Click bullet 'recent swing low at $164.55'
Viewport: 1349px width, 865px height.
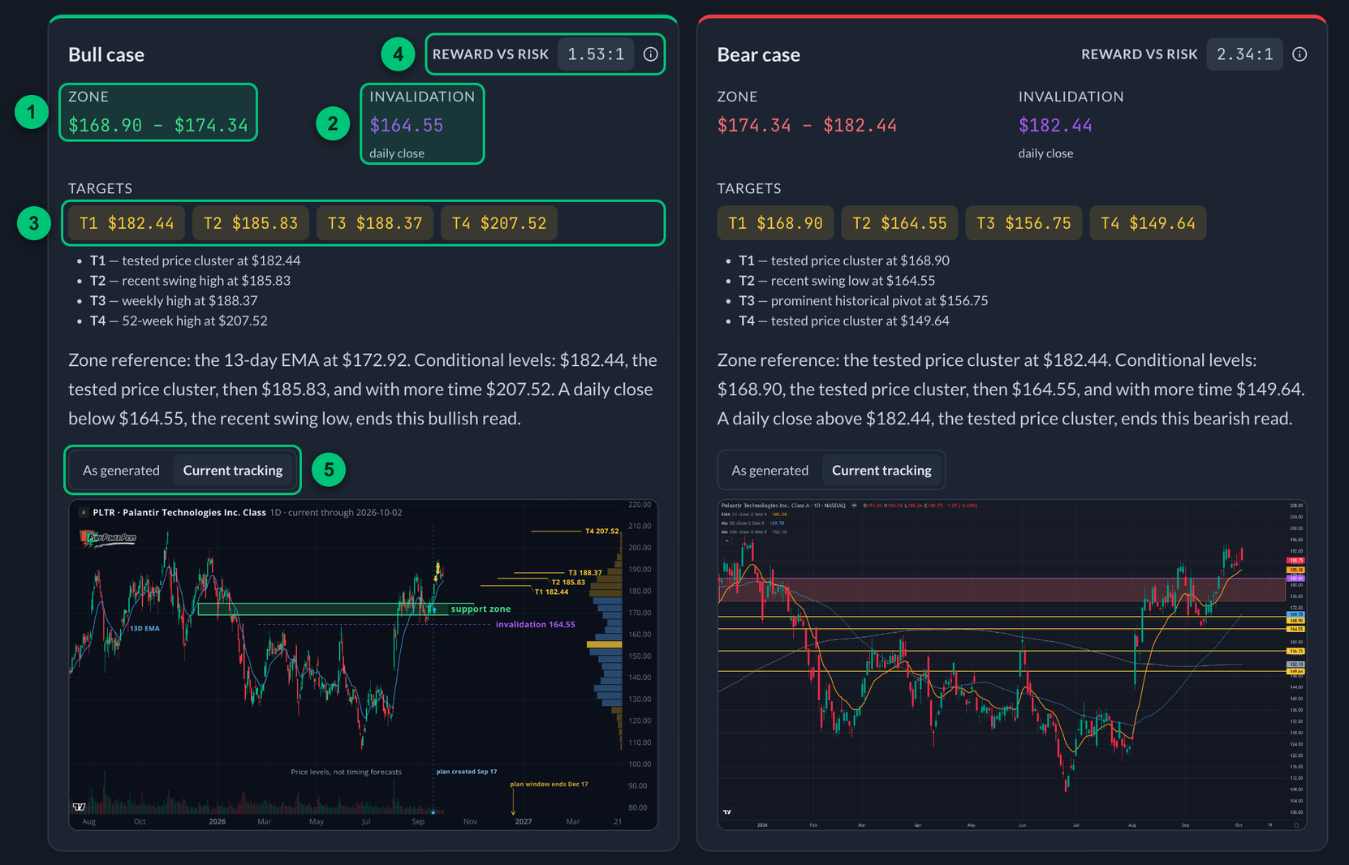(x=837, y=281)
